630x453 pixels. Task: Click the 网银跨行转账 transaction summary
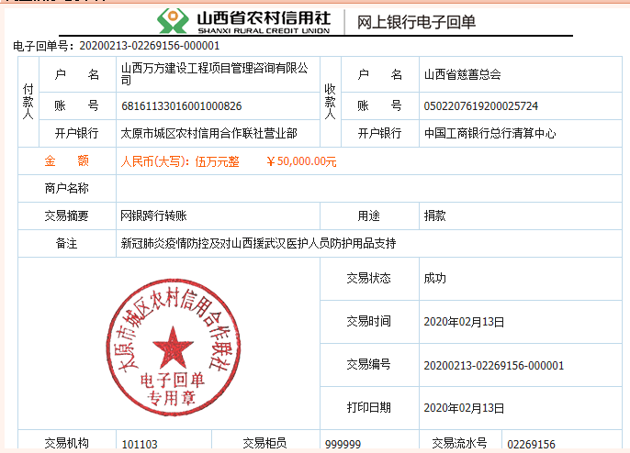(153, 216)
